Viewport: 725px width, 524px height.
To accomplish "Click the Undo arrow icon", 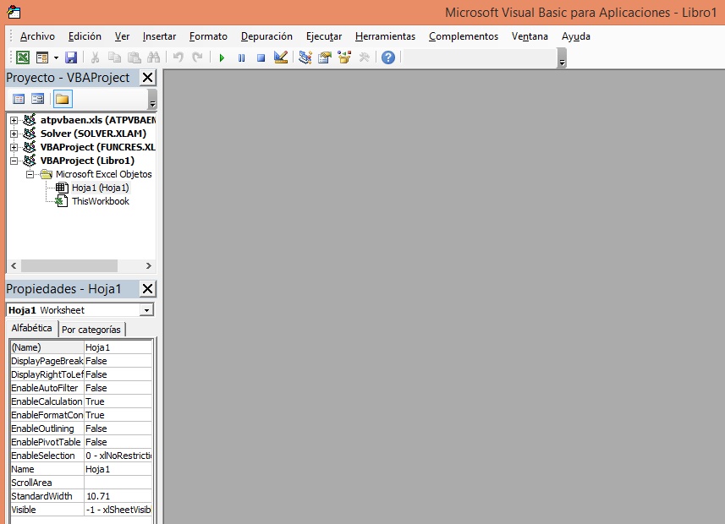I will tap(178, 57).
